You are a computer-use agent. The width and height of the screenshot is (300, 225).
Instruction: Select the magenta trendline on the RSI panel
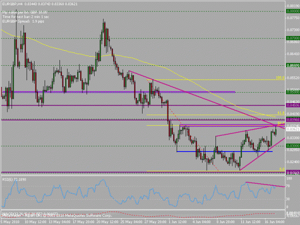click(265, 184)
